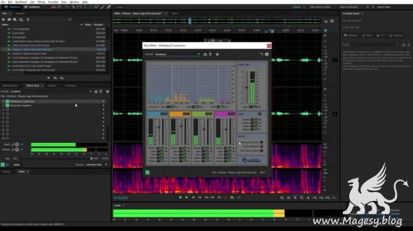Open effect arrow for empty slot 3
The height and width of the screenshot is (231, 413).
tap(103, 110)
